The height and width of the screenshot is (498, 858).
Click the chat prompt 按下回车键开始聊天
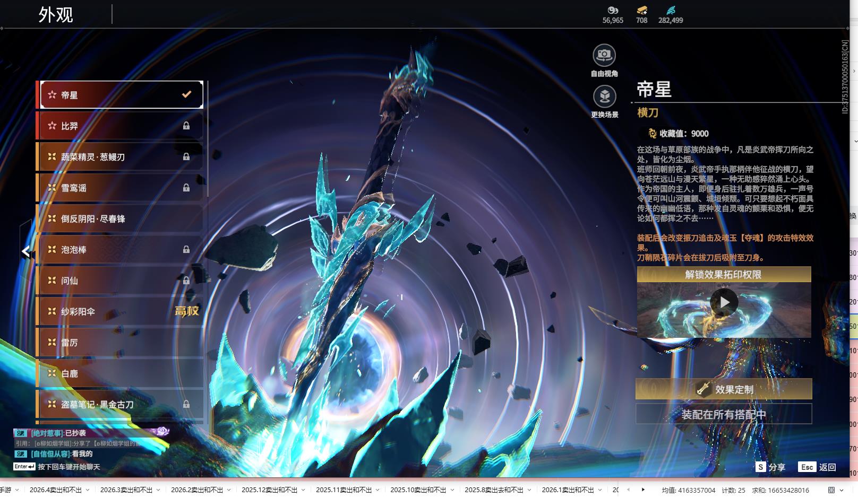point(69,467)
